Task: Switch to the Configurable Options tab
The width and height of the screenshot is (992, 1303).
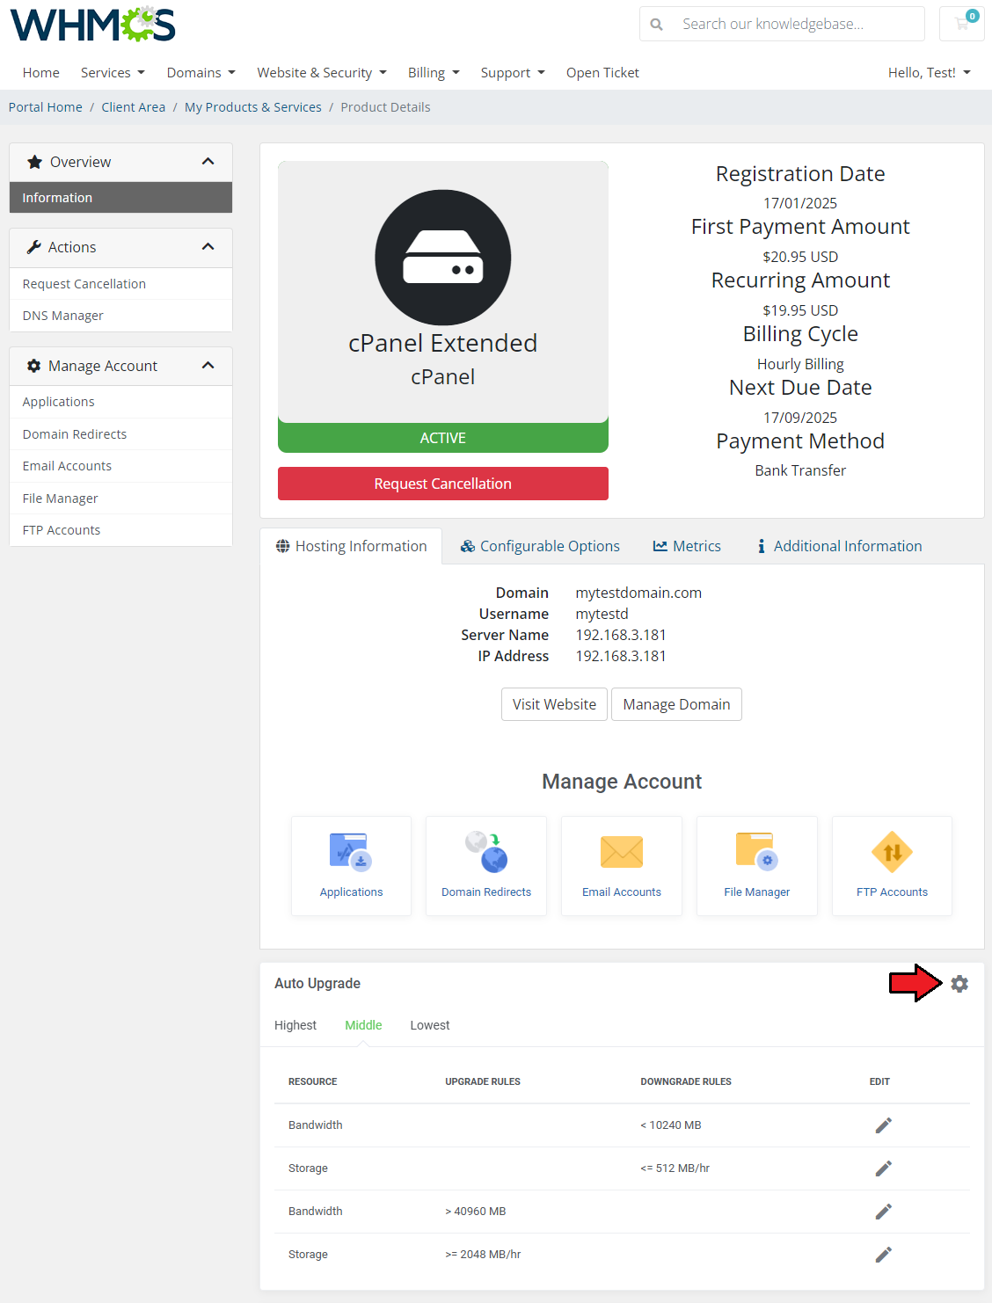Action: coord(540,546)
